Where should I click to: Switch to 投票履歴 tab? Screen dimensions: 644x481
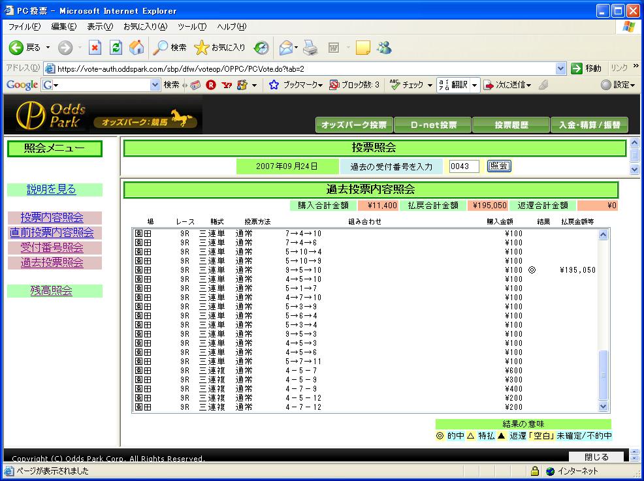[511, 125]
